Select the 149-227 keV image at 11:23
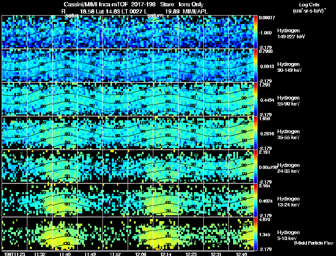336x256 pixels. (x=14, y=32)
